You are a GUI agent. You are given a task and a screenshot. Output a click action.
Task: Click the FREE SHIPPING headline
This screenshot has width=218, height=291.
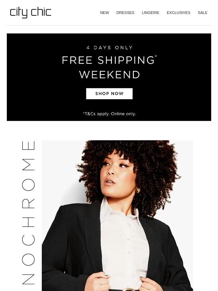coord(108,60)
